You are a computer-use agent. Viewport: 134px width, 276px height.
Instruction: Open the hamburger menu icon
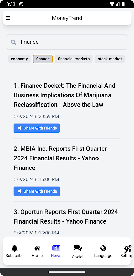point(8,18)
